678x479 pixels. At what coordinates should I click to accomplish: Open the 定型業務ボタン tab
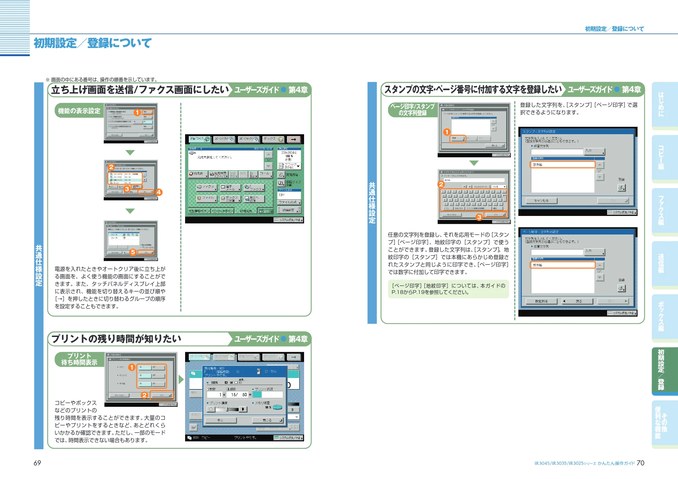(199, 211)
